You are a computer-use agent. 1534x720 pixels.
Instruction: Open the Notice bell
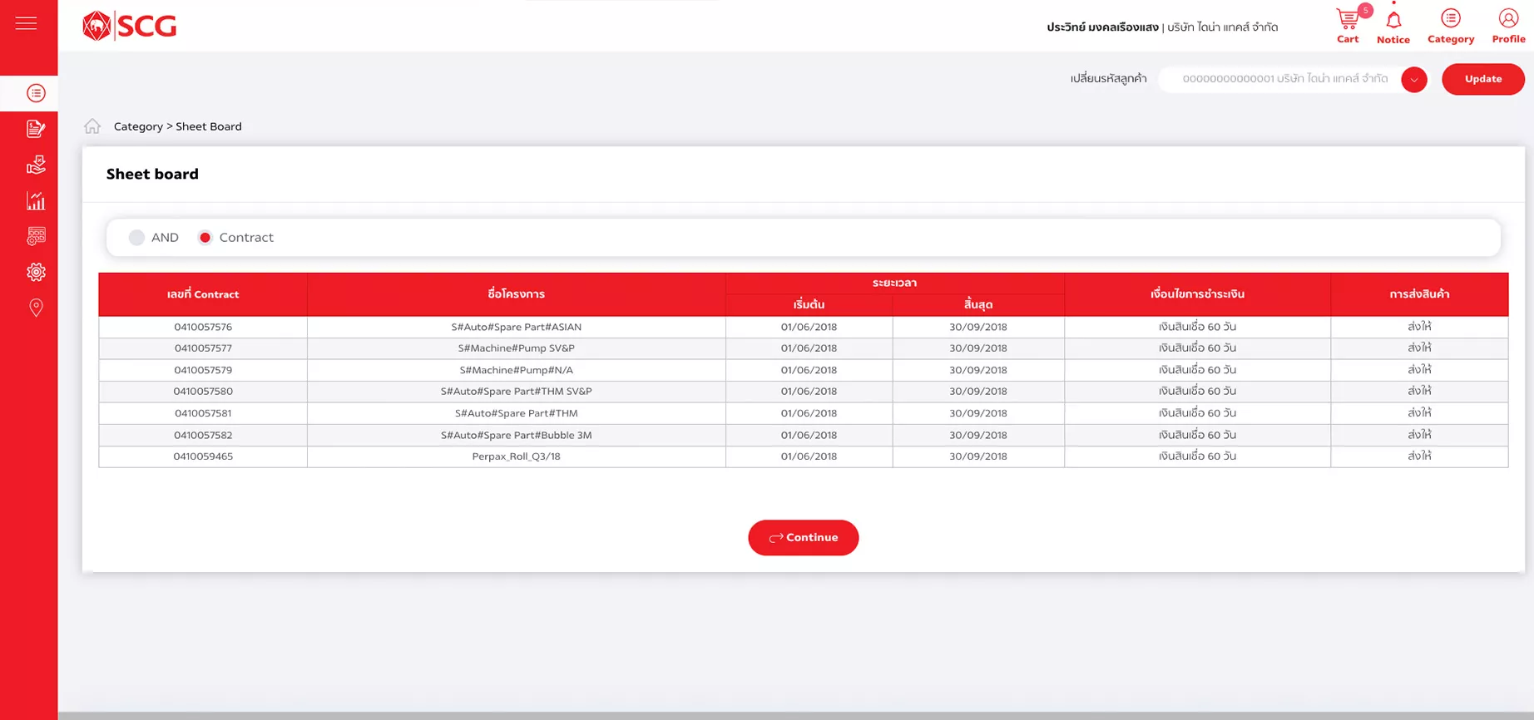point(1393,27)
